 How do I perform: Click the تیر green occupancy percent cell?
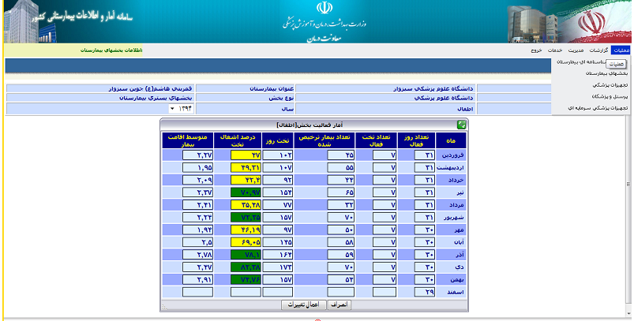click(x=245, y=192)
